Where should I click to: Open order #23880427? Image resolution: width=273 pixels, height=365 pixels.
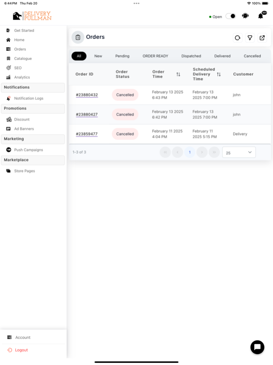[86, 114]
